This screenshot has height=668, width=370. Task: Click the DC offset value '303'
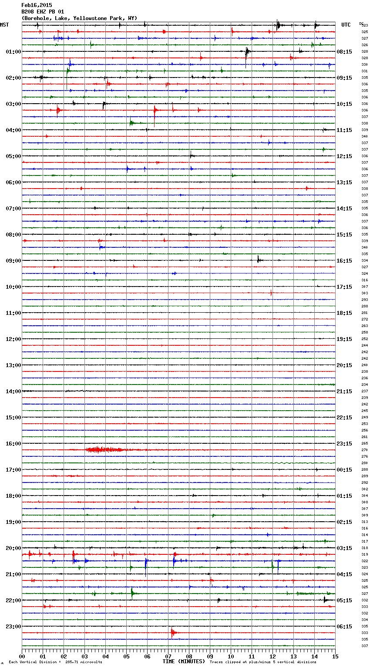(365, 294)
